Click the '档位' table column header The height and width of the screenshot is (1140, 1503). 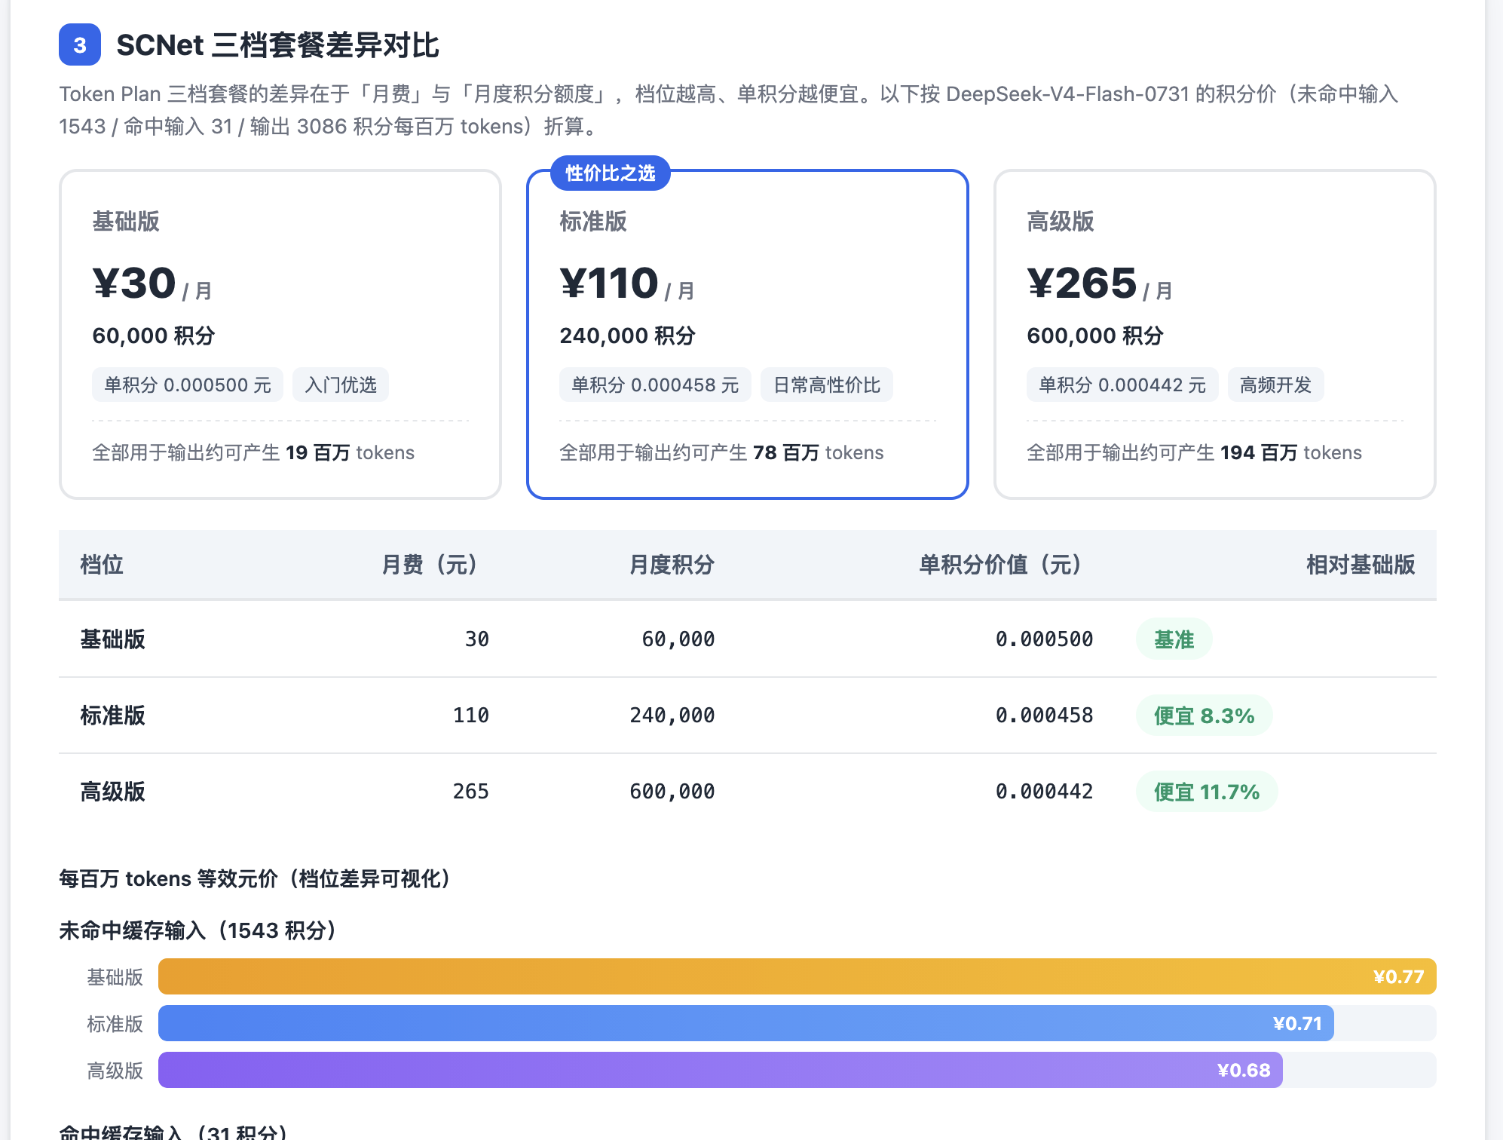[102, 565]
